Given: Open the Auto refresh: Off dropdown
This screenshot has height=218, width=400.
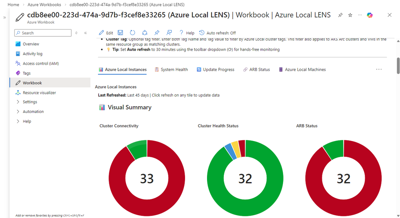Looking at the screenshot, I should click(217, 33).
